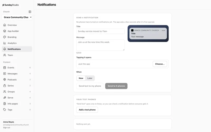The width and height of the screenshot is (211, 132).
Task: Select the Later timing option
Action: coord(90,78)
